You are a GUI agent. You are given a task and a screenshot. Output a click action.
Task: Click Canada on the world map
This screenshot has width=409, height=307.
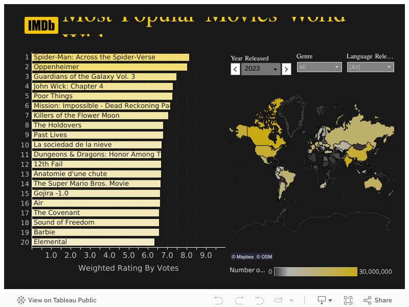pyautogui.click(x=261, y=136)
